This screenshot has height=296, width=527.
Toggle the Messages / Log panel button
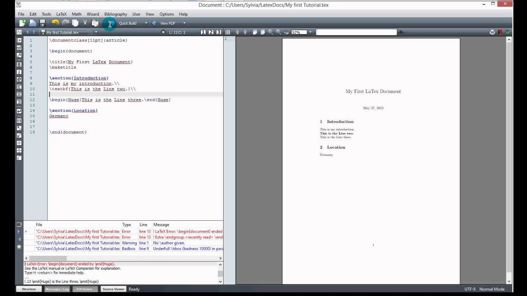(x=57, y=289)
